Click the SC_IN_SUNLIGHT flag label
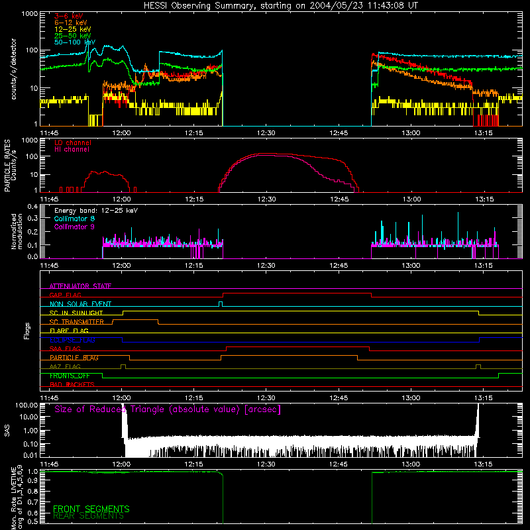The image size is (530, 530). 76,313
